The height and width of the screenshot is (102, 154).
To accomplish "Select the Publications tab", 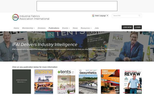I will [x=54, y=28].
